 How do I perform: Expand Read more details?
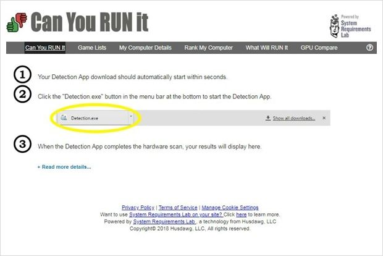[64, 167]
